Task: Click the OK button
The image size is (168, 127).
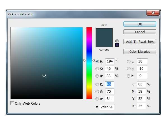Action: (x=140, y=24)
